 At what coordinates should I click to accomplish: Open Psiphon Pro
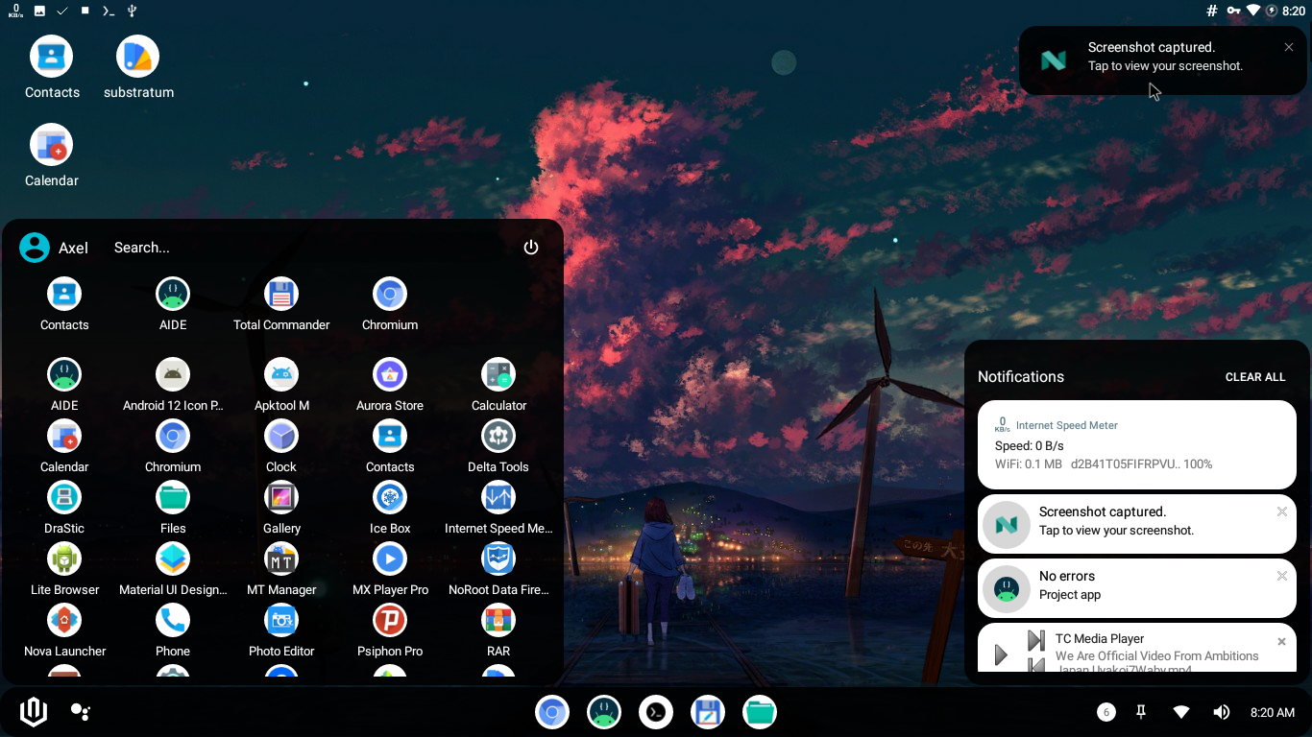(x=390, y=630)
